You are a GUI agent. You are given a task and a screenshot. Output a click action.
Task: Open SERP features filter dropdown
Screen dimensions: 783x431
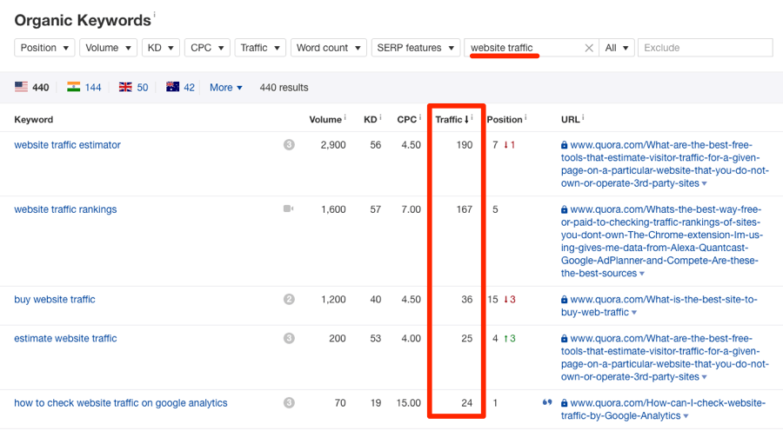point(416,48)
